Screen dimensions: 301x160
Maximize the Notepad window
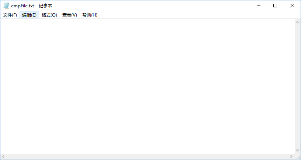275,6
